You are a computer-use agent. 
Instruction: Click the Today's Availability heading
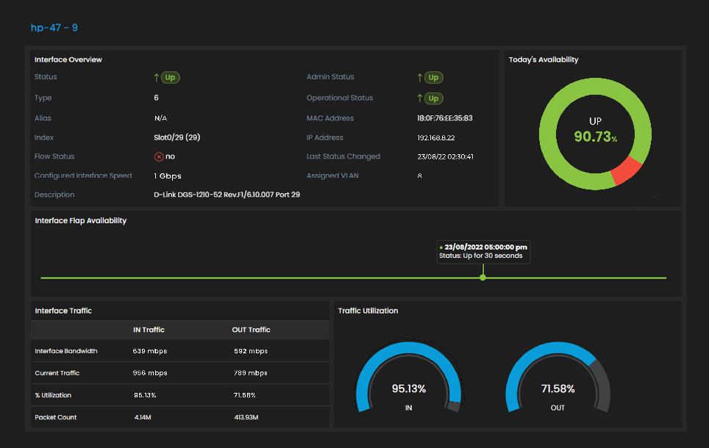[x=544, y=59]
